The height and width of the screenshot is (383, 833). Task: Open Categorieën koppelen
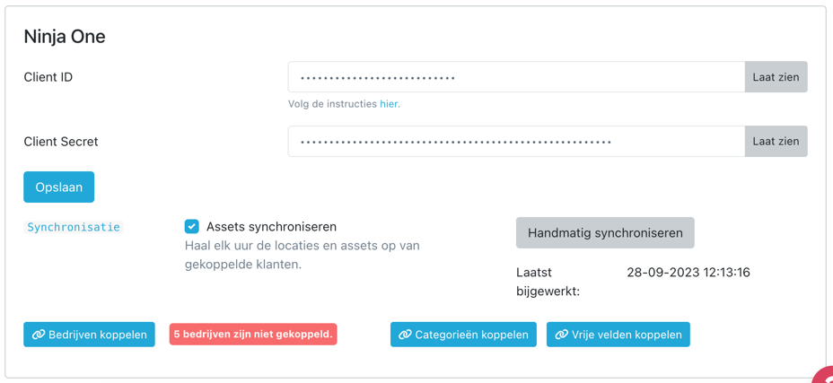coord(463,335)
